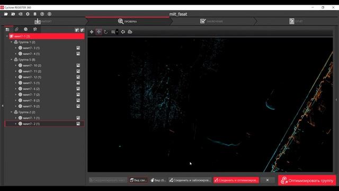Screen dimensions: 339x191
Task: Switch to the Проверка stage tab
Action: (128, 21)
